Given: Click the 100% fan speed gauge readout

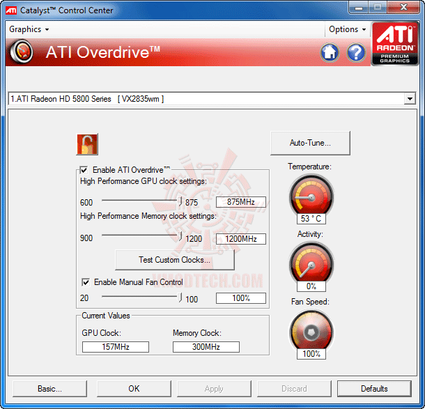Looking at the screenshot, I should tap(311, 354).
